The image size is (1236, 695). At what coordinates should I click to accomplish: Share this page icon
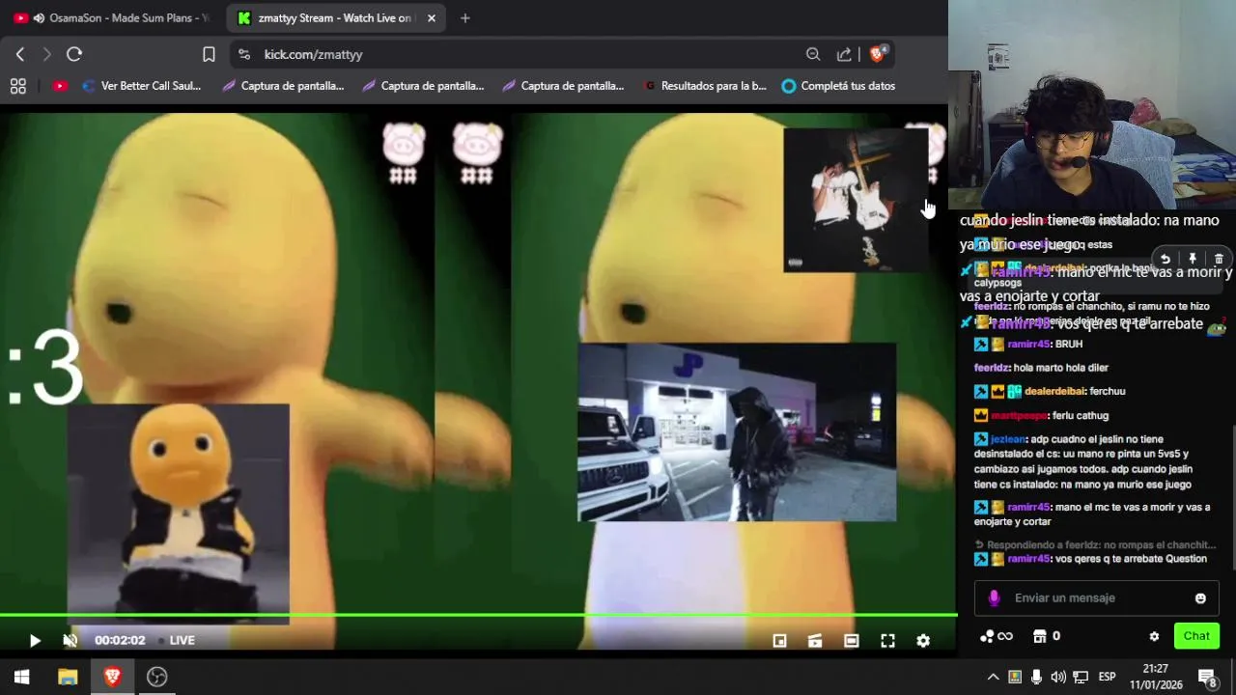pos(844,55)
